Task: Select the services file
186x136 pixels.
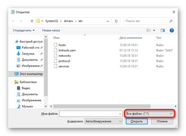Action: [x=64, y=66]
